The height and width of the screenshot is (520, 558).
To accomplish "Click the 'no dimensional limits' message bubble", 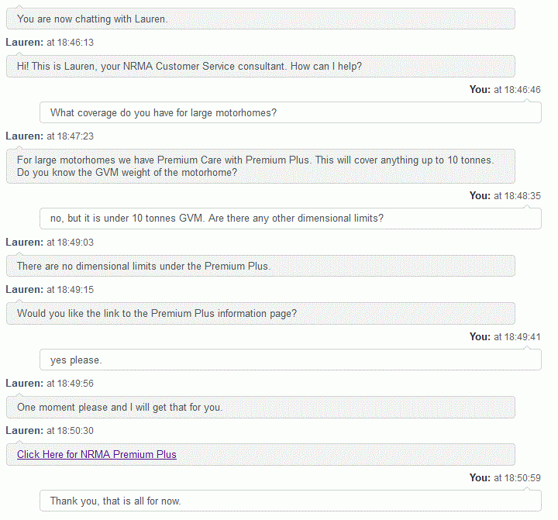I will (260, 266).
